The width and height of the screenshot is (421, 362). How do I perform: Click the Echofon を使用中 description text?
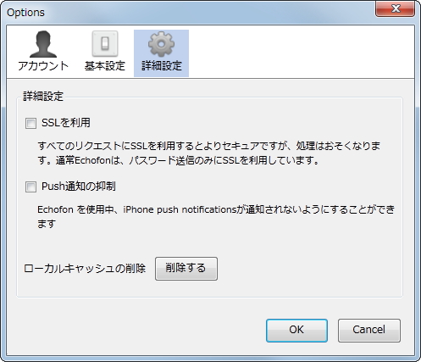216,217
